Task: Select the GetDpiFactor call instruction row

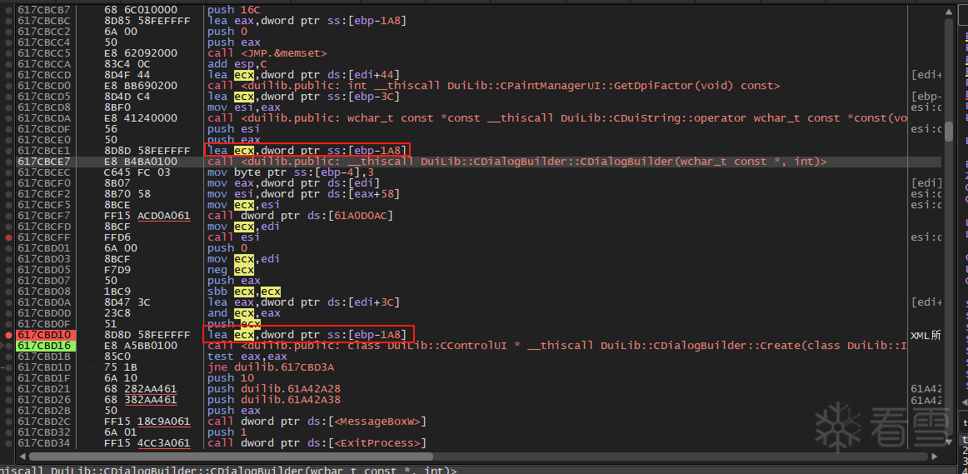Action: 493,86
